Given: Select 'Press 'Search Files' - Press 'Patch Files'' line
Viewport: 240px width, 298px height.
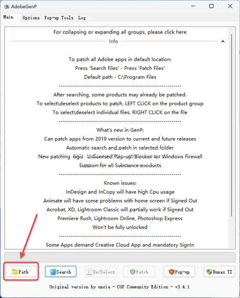Looking at the screenshot, I should tap(120, 68).
